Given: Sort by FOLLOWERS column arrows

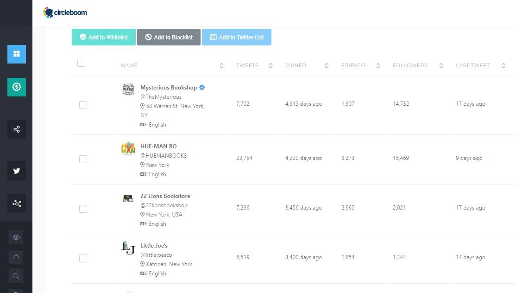Looking at the screenshot, I should (x=441, y=65).
